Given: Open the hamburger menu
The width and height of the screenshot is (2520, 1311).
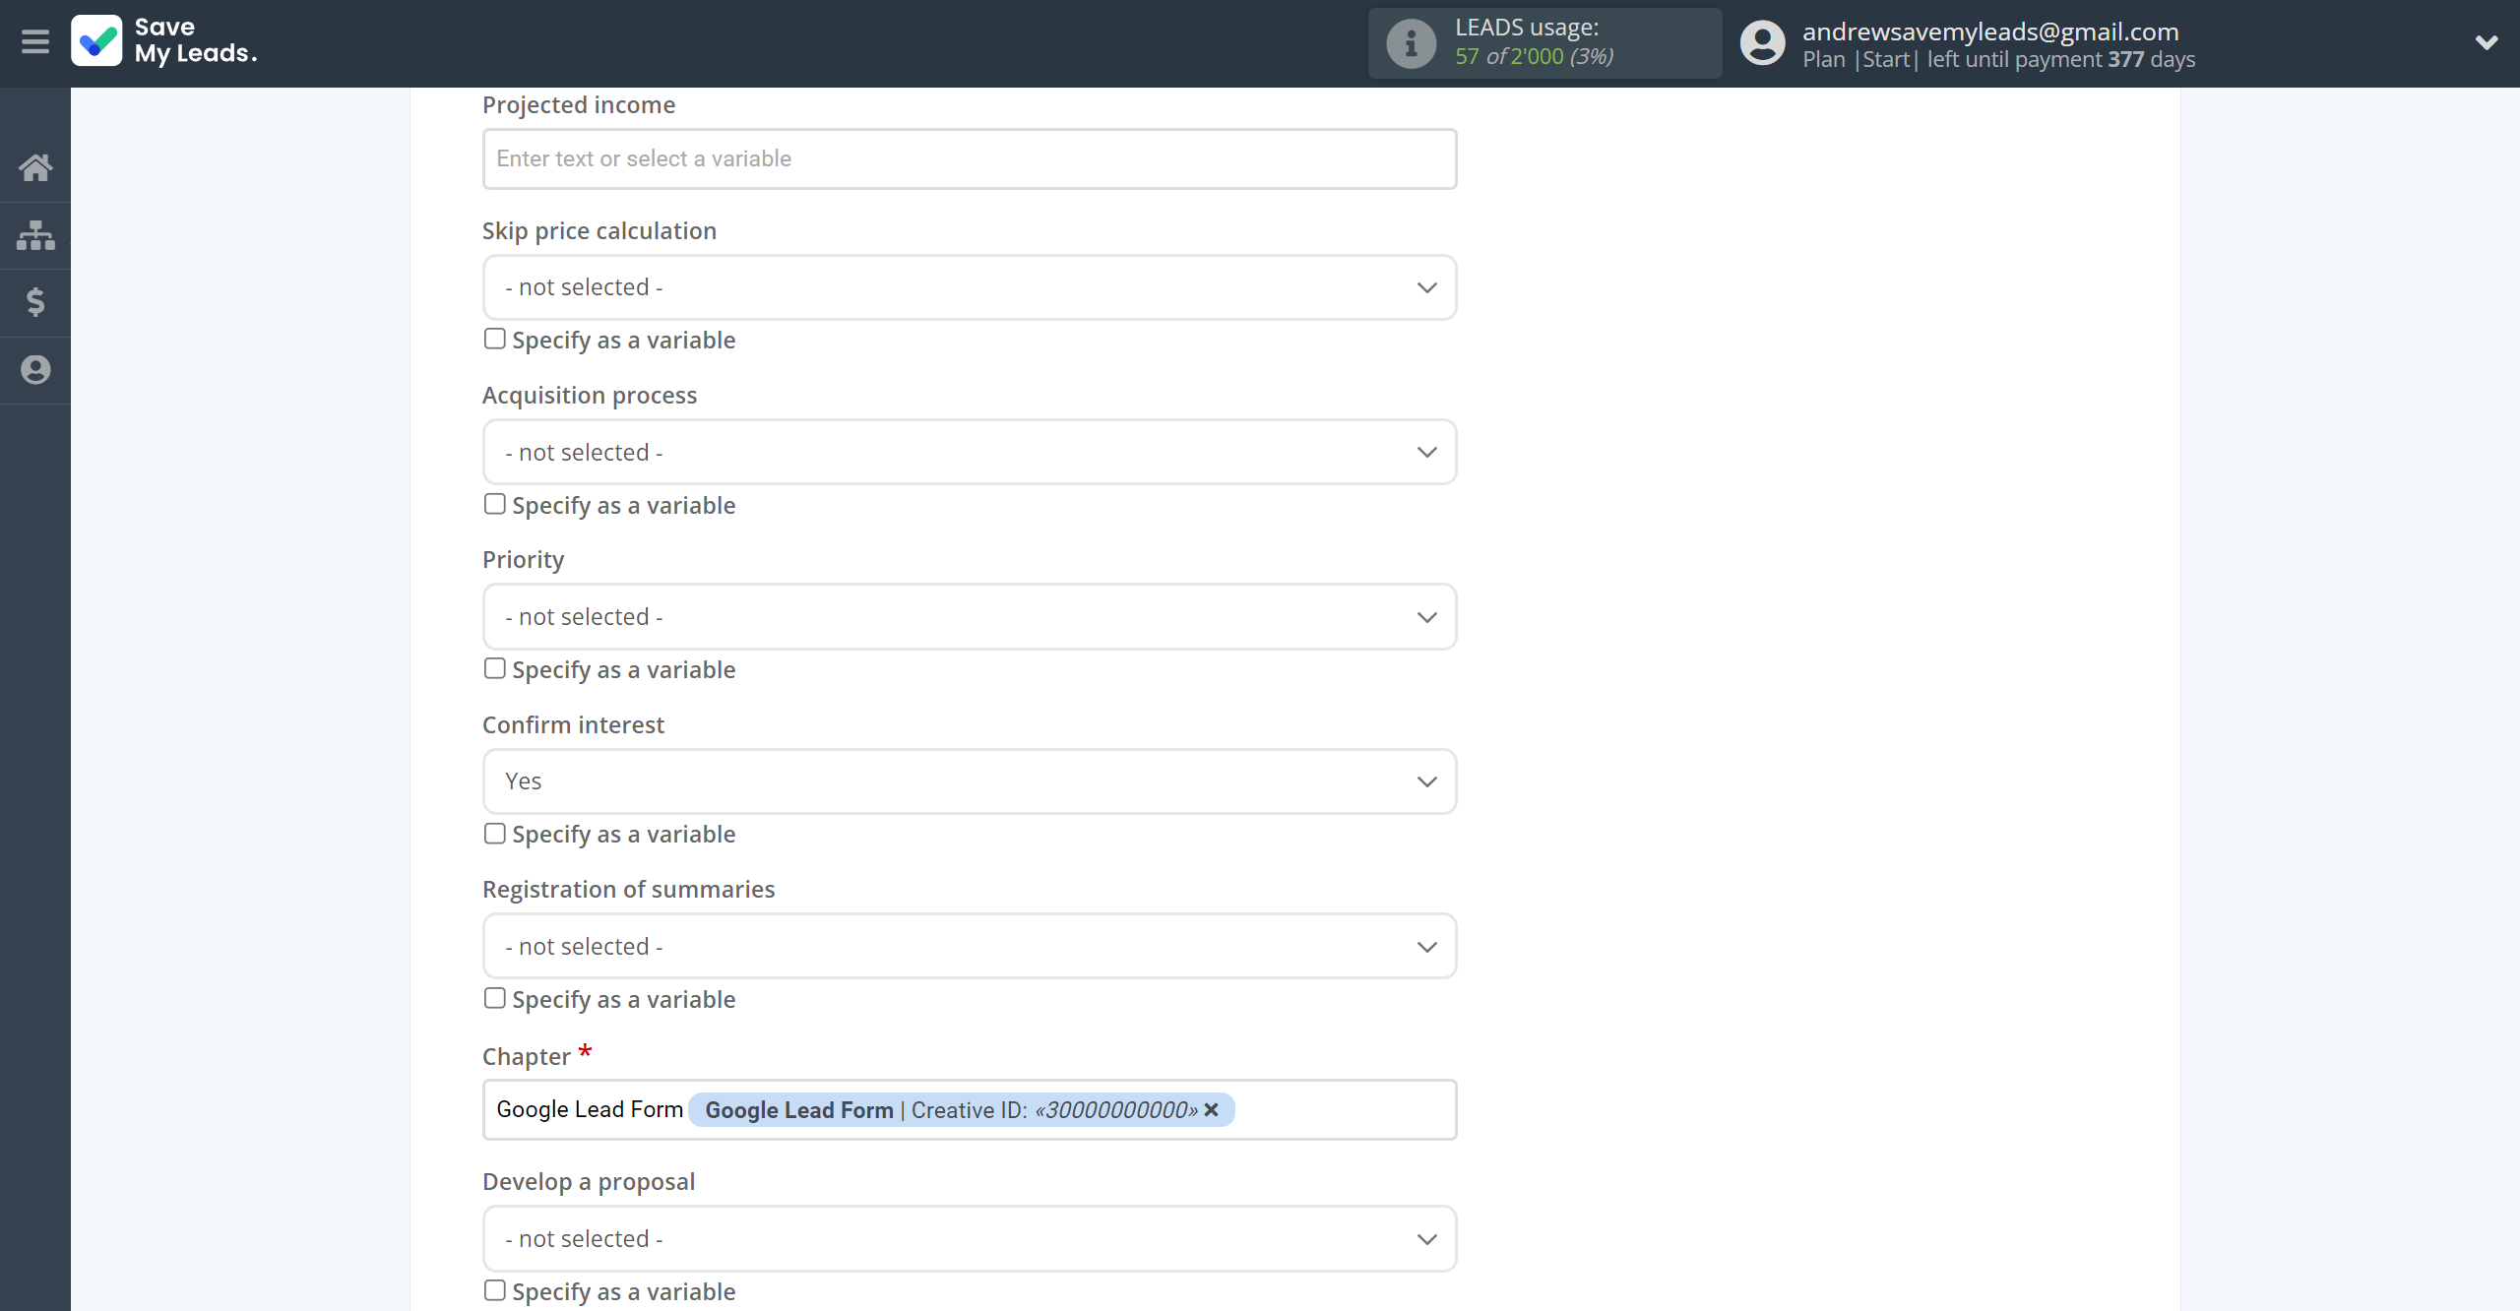Looking at the screenshot, I should pyautogui.click(x=35, y=41).
